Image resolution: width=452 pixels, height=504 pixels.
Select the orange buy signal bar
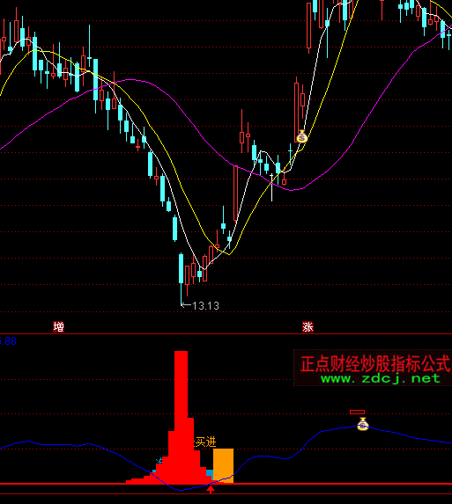coord(223,465)
